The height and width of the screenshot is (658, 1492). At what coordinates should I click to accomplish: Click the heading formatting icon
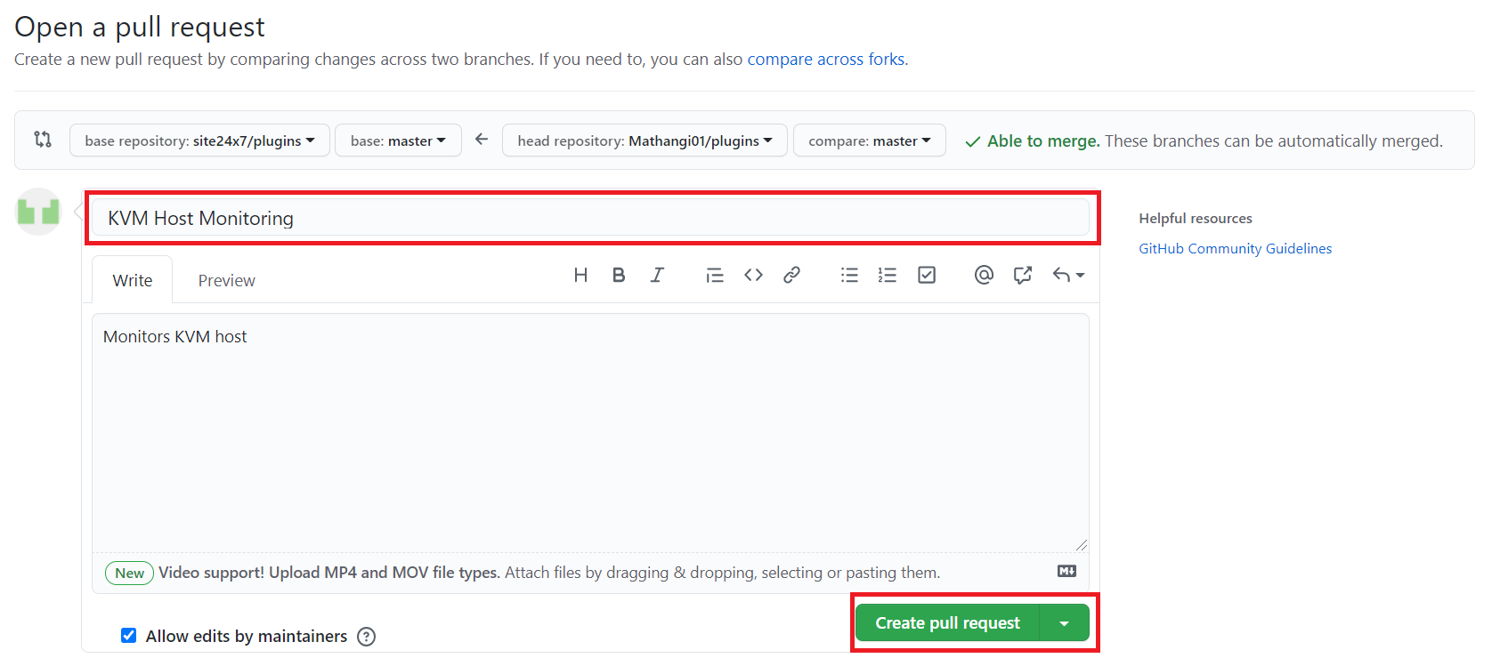tap(580, 276)
